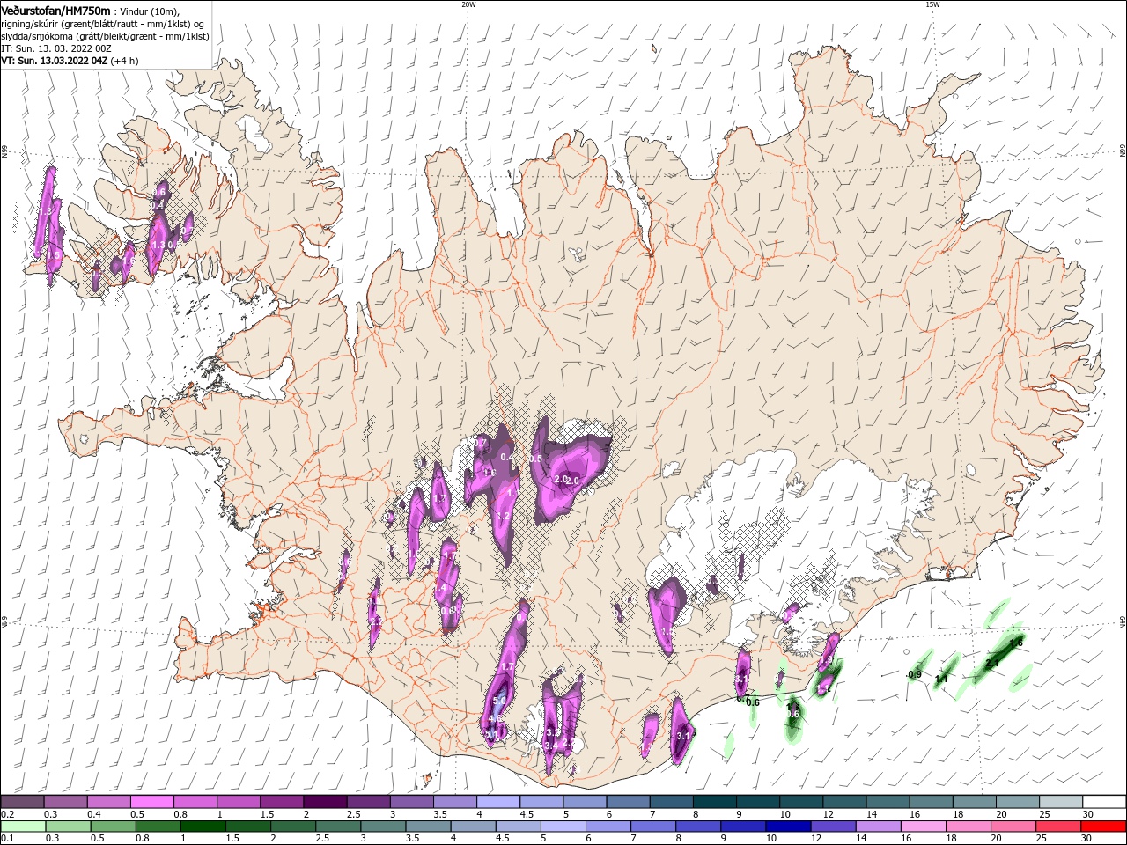Screen dimensions: 1127x845
Task: Pick lower-row pink swatch between 18 and 20
Action: click(x=968, y=827)
